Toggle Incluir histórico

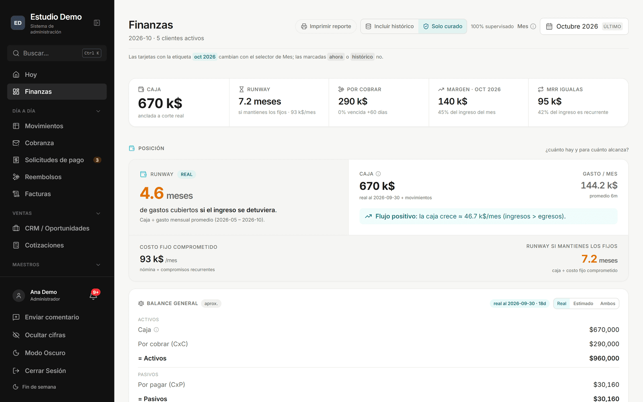tap(389, 27)
